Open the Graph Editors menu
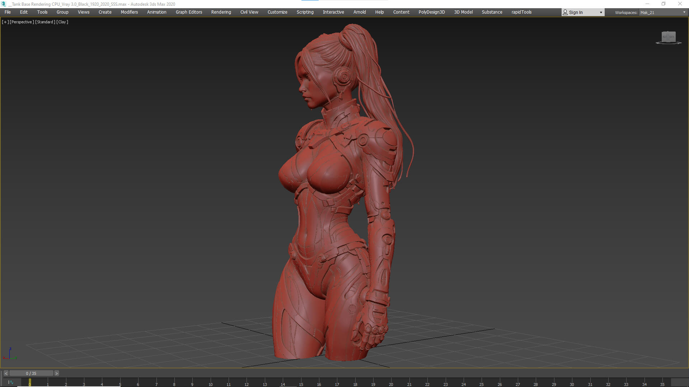This screenshot has width=689, height=387. tap(189, 12)
